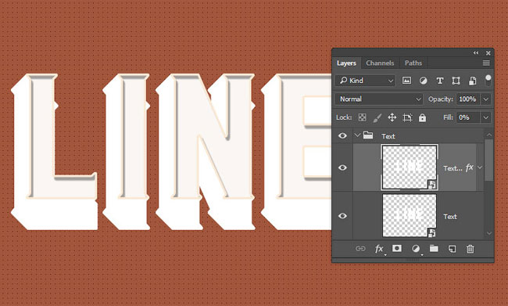Click the Text group folder icon
Screen dimensions: 508x306
coord(368,135)
